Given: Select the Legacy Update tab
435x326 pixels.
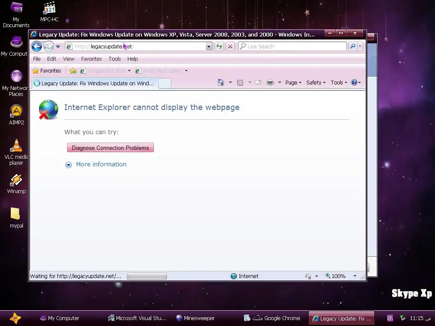Looking at the screenshot, I should click(x=95, y=83).
